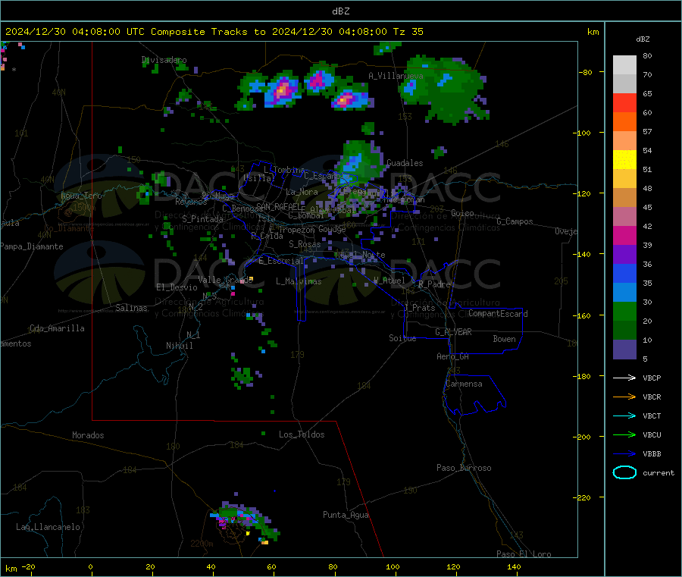This screenshot has width=682, height=577.
Task: Click the 'L_Malvinas' map label
Action: [299, 281]
